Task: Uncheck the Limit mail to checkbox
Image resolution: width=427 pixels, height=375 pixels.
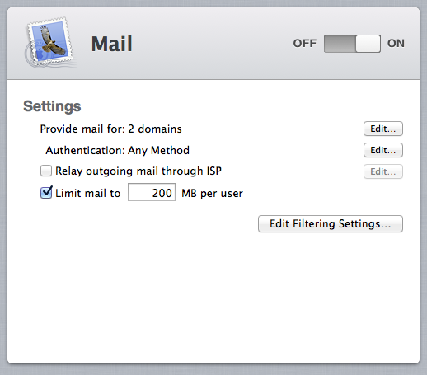Action: 46,192
